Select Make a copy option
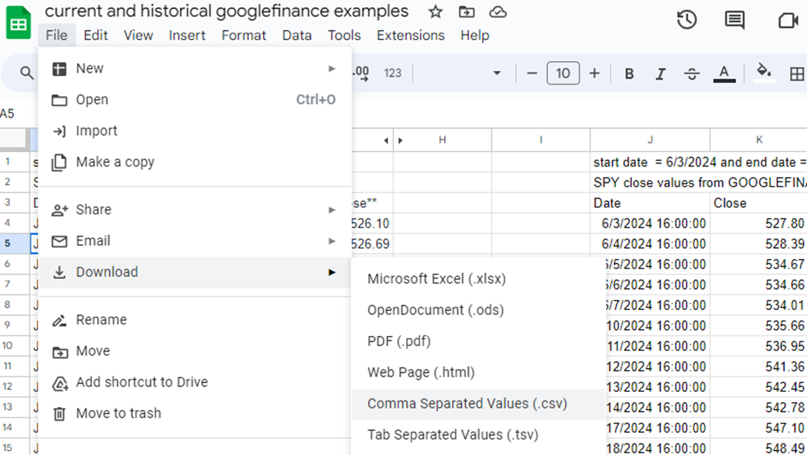The width and height of the screenshot is (807, 455). (x=194, y=162)
